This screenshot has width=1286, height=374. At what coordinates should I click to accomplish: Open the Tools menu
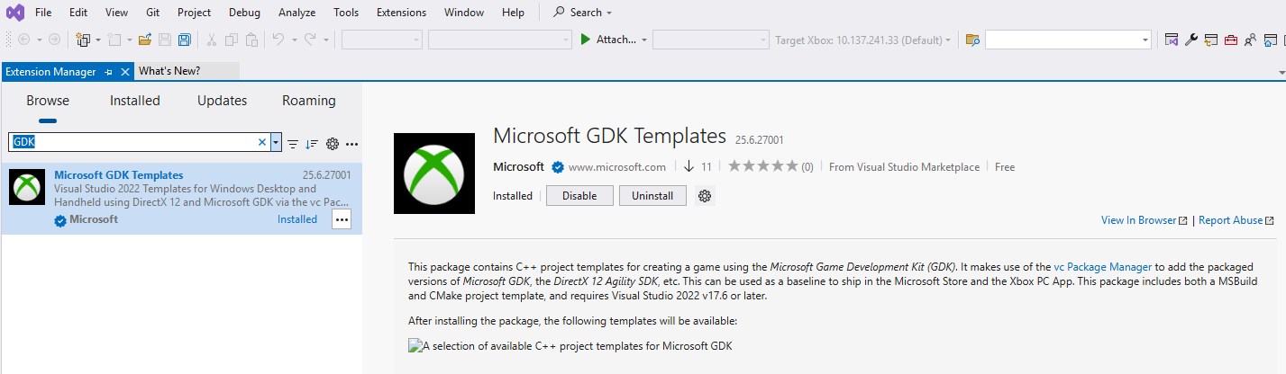346,13
